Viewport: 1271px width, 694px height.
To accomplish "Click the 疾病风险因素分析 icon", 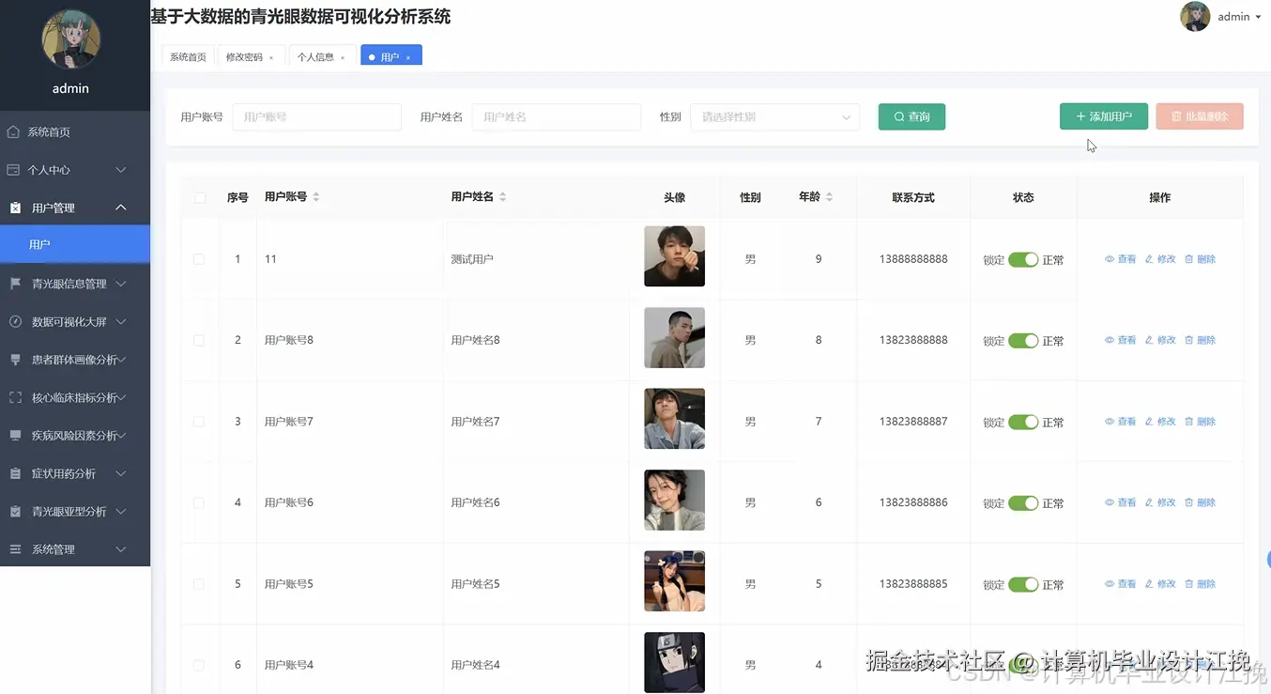I will 15,436.
